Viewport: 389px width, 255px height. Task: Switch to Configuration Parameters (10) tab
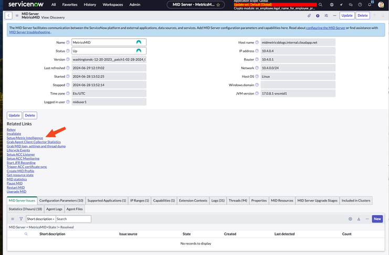point(61,200)
